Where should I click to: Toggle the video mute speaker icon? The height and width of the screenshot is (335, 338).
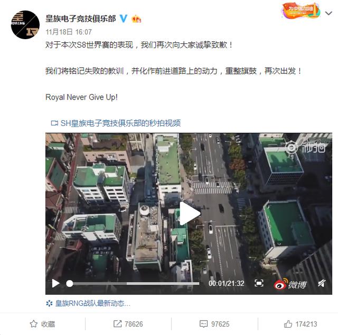pyautogui.click(x=322, y=283)
